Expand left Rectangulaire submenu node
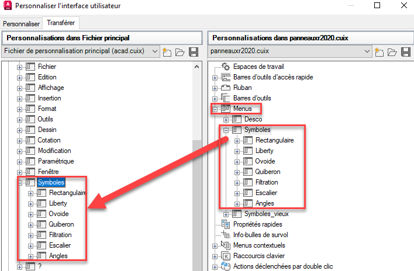The image size is (414, 271). pyautogui.click(x=30, y=193)
